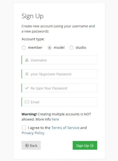Focus the Skyprivate Password input field
This screenshot has width=118, height=161.
click(x=59, y=74)
